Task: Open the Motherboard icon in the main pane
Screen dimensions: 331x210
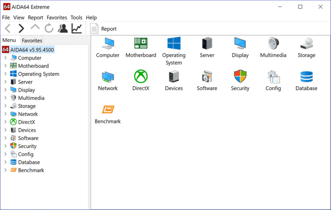Action: point(141,43)
